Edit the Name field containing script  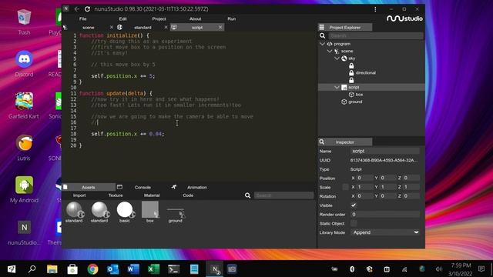385,151
